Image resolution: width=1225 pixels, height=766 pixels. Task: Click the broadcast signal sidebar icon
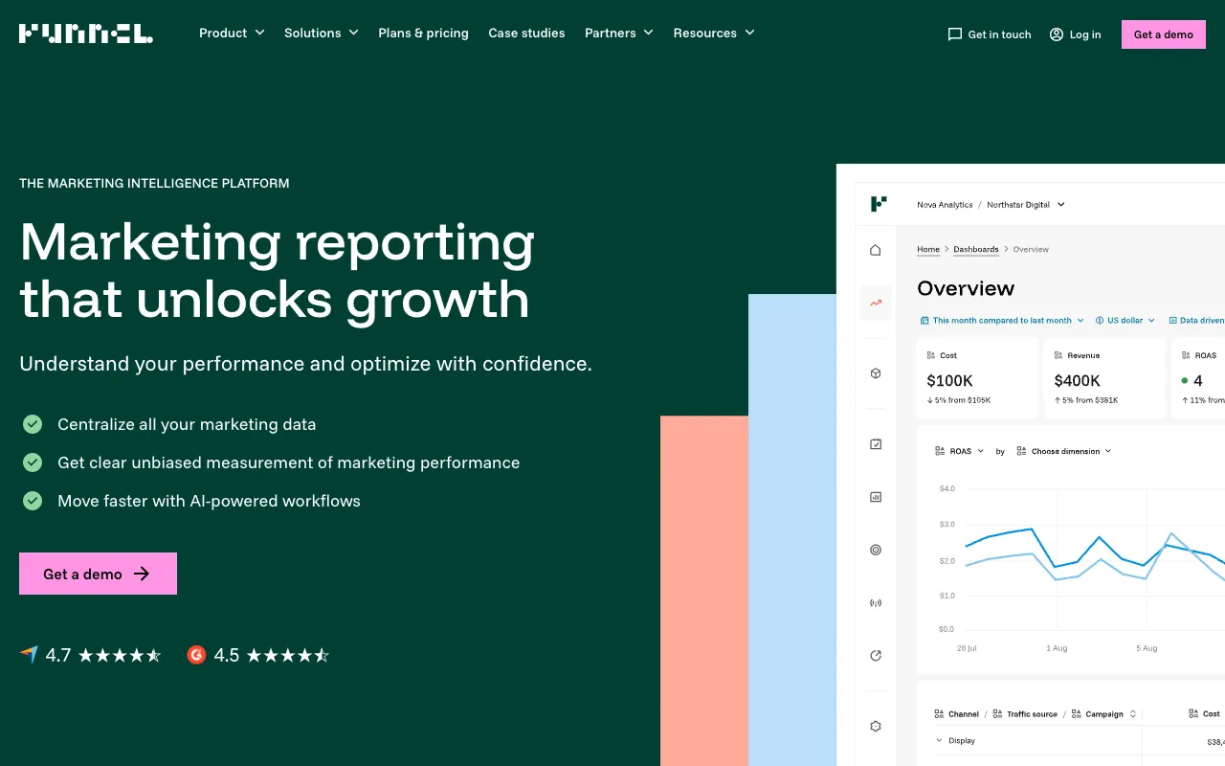click(x=875, y=603)
